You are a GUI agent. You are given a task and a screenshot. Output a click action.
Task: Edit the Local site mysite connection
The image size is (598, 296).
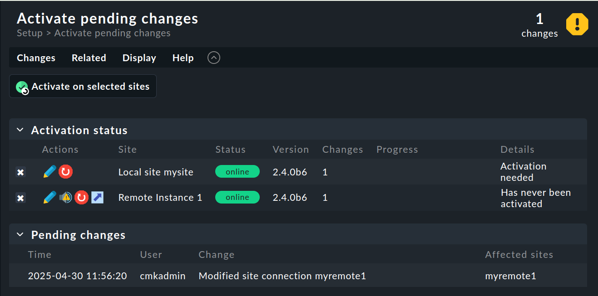pos(49,171)
